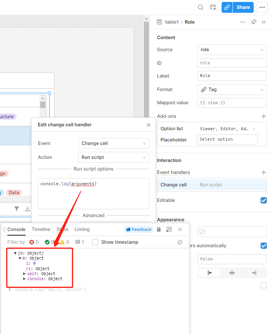
Task: Switch to the Timeline tab
Action: click(x=41, y=229)
